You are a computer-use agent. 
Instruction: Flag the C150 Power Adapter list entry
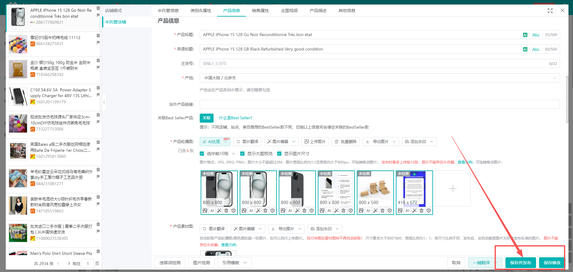pos(98,95)
